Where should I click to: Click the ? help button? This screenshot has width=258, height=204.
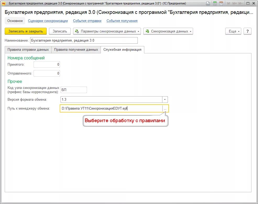click(248, 31)
